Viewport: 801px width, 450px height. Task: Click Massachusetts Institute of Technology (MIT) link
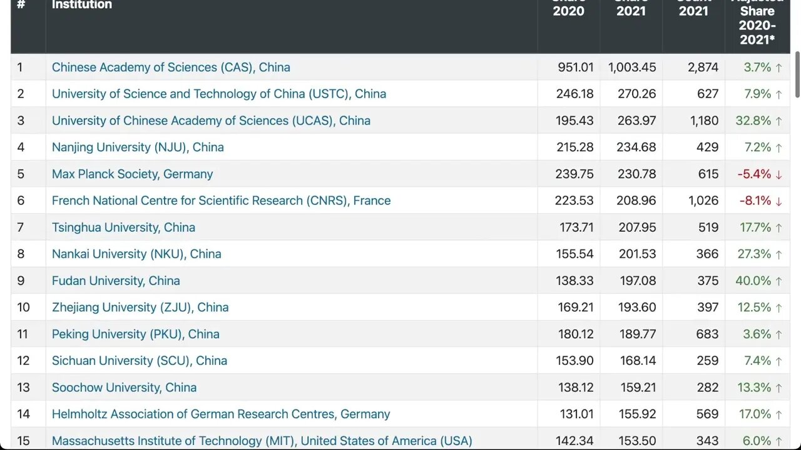[262, 441]
